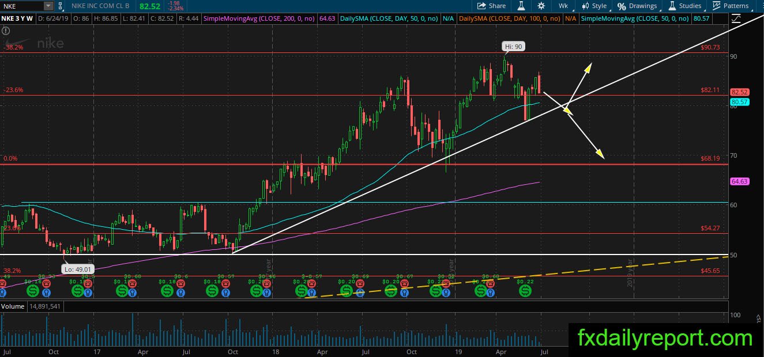Click the $90.73 Fibonacci level label
Screen dimensions: 764x357
click(x=710, y=48)
